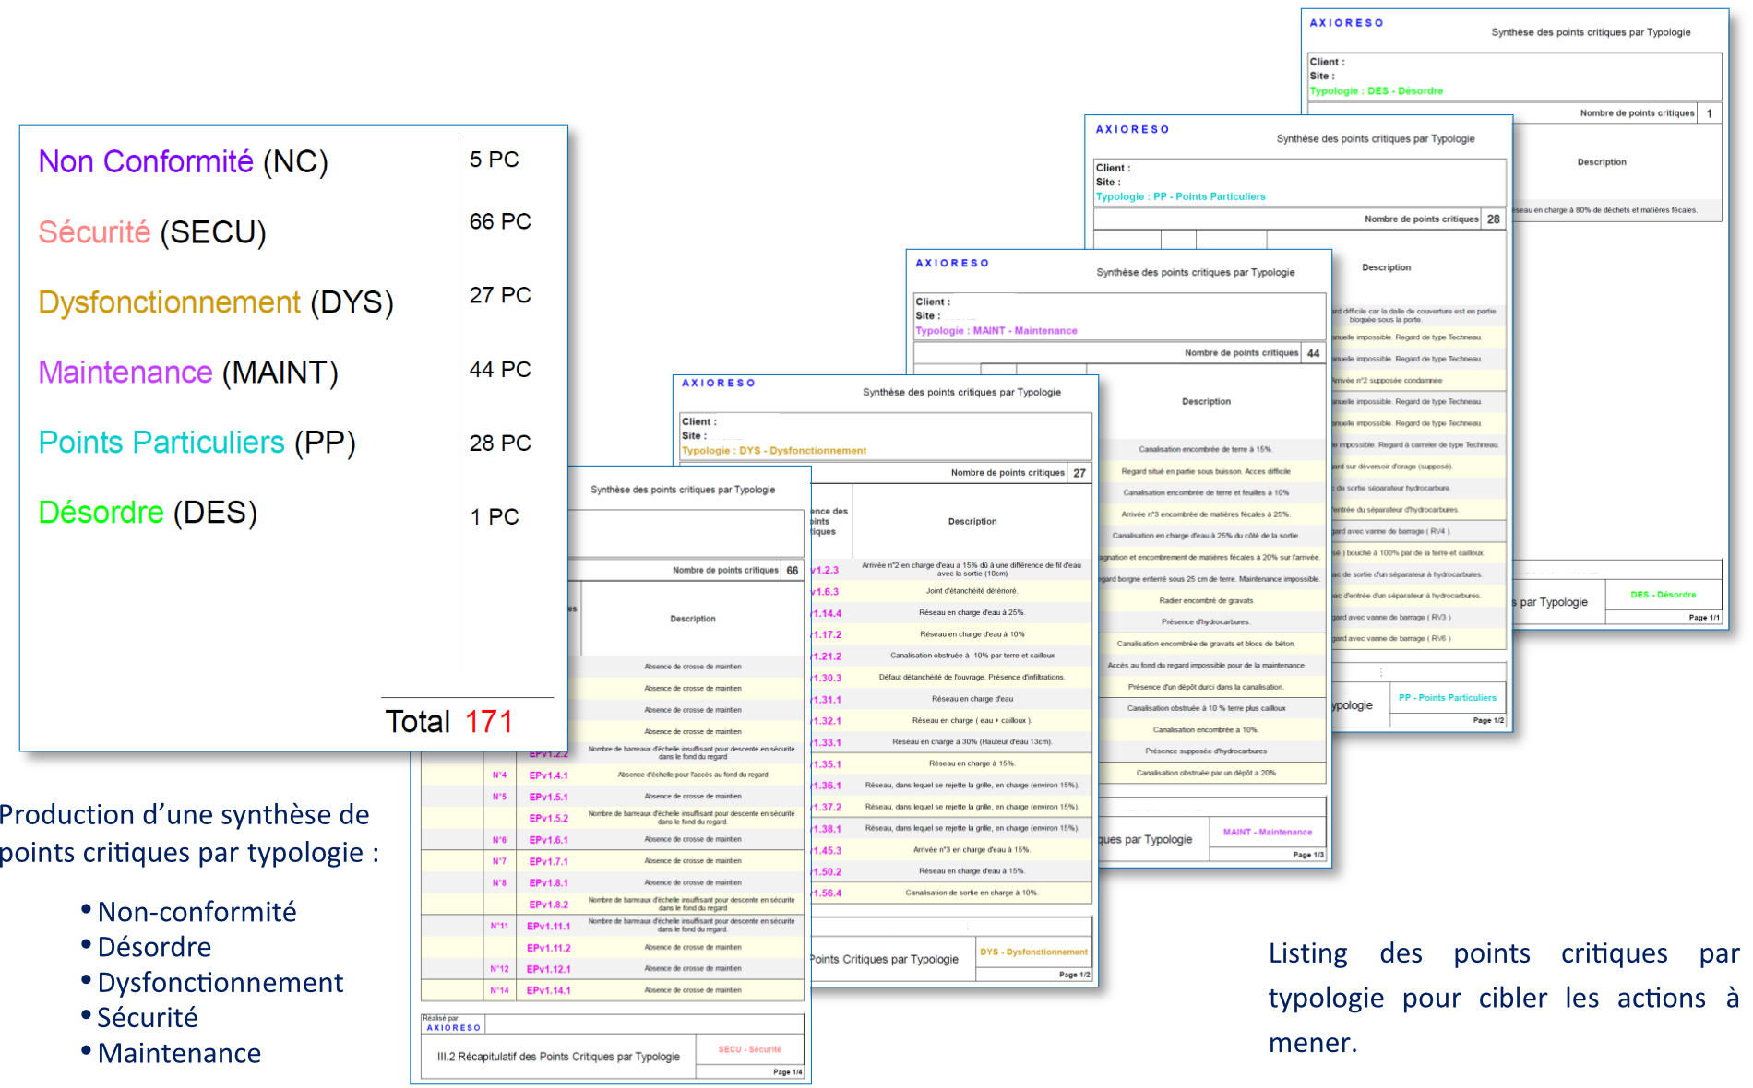The width and height of the screenshot is (1753, 1088).
Task: Select the '27 PC' count value
Action: pos(500,295)
